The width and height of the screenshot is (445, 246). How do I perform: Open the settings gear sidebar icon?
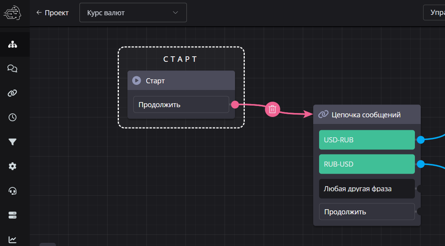tap(13, 166)
